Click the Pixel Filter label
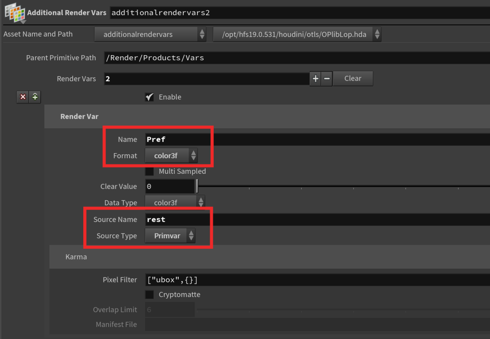 [x=120, y=280]
